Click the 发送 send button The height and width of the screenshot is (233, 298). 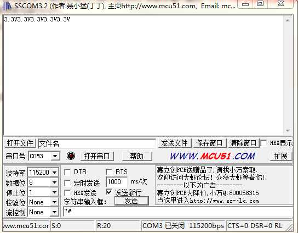[x=131, y=201]
